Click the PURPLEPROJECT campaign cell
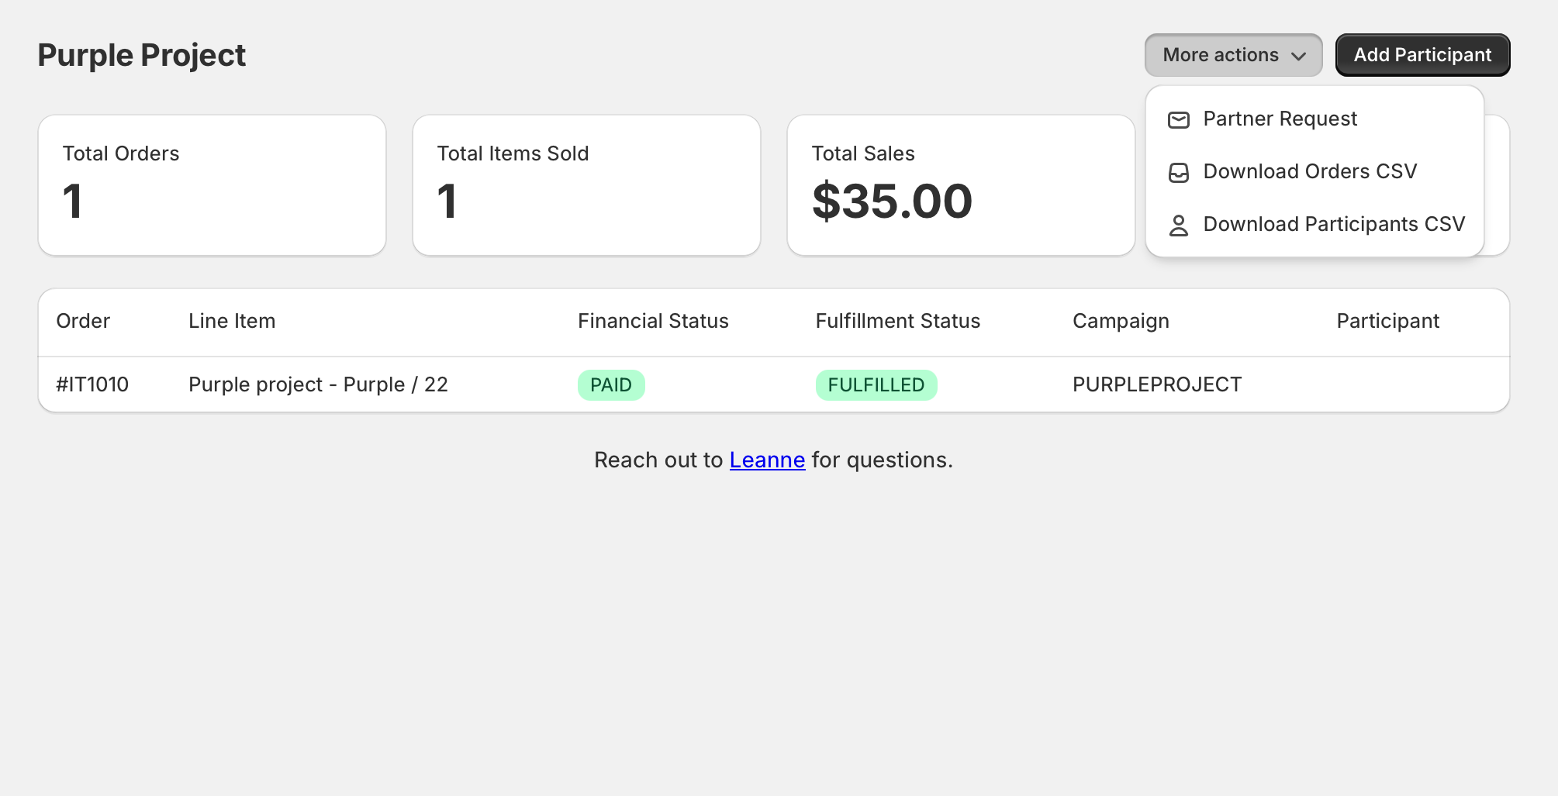Image resolution: width=1558 pixels, height=796 pixels. 1157,384
